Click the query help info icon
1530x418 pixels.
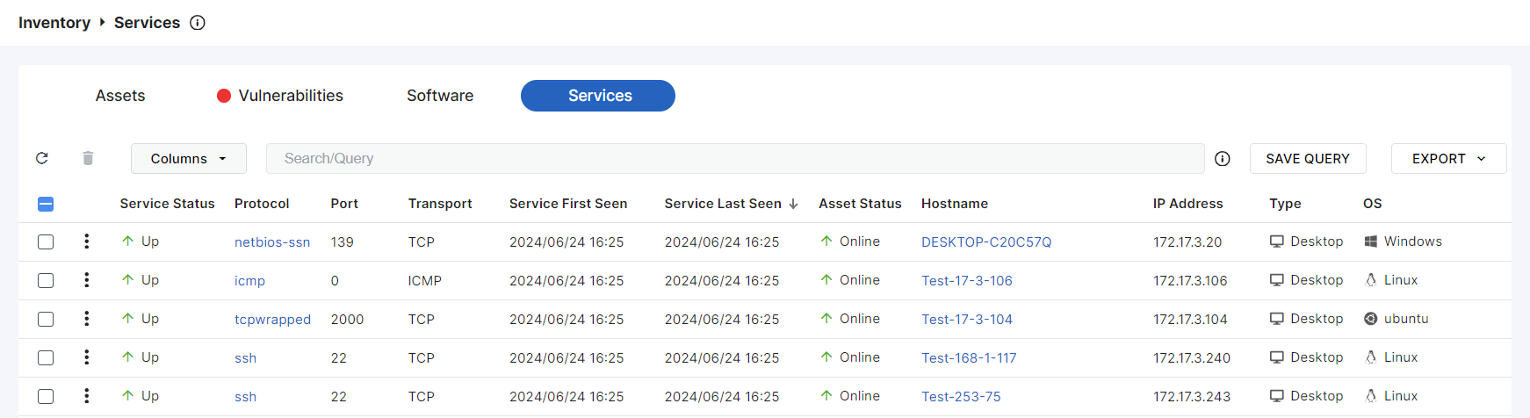click(x=1222, y=159)
